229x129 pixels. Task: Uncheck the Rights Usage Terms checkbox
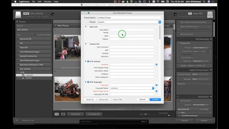156,91
